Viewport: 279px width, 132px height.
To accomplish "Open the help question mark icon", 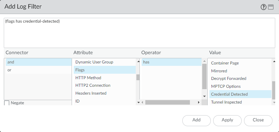I will click(263, 7).
